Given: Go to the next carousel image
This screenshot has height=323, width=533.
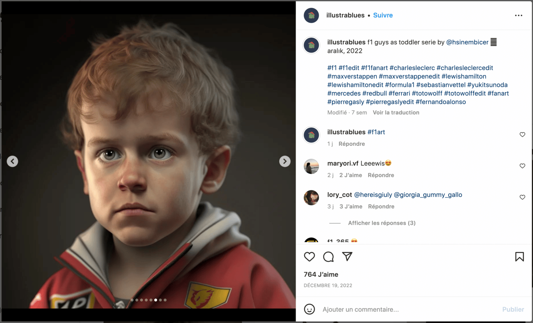Looking at the screenshot, I should point(285,161).
